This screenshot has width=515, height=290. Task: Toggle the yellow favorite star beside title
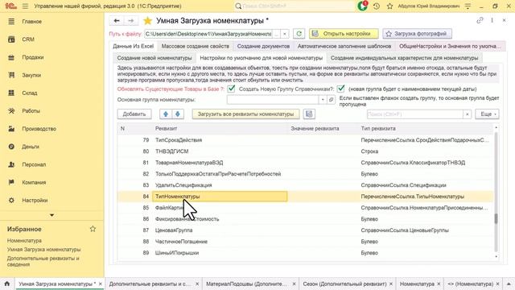coord(147,21)
